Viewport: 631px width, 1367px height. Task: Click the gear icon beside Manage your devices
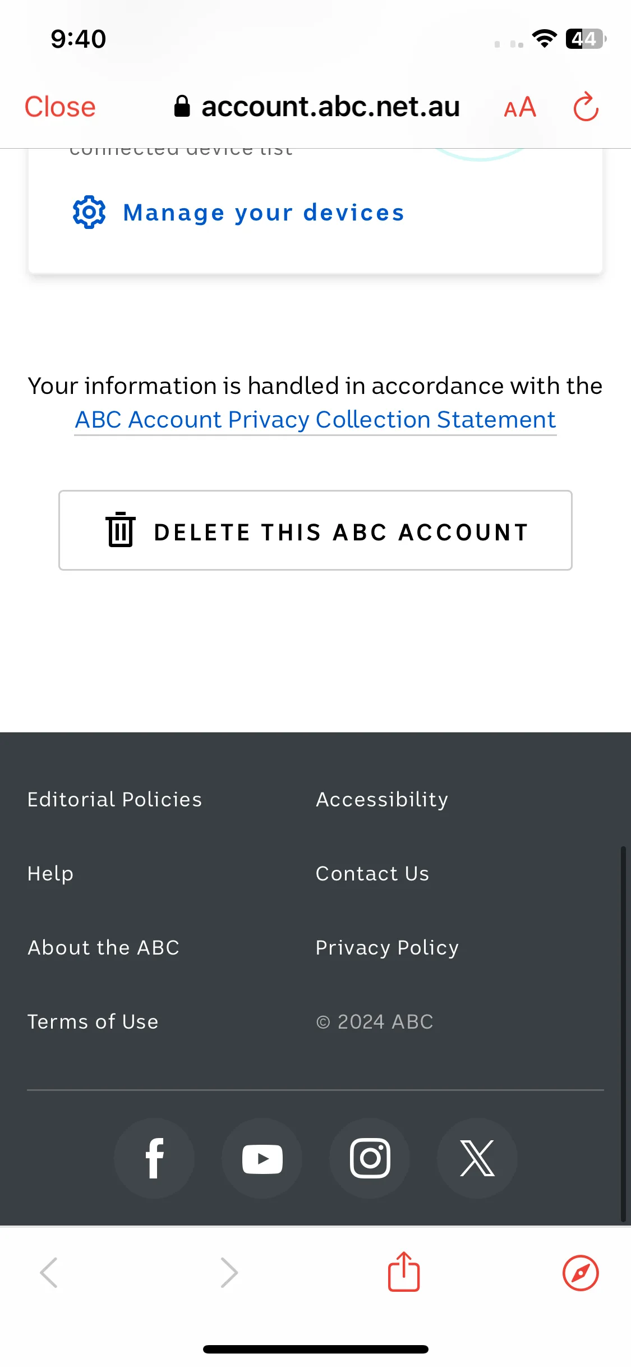click(x=89, y=212)
